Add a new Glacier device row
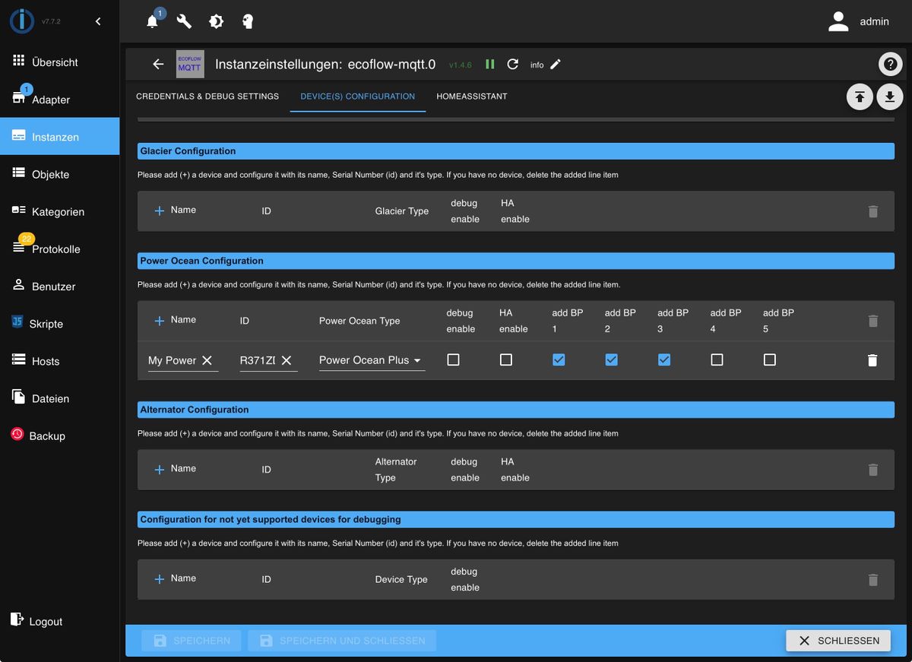The width and height of the screenshot is (912, 662). pyautogui.click(x=160, y=211)
